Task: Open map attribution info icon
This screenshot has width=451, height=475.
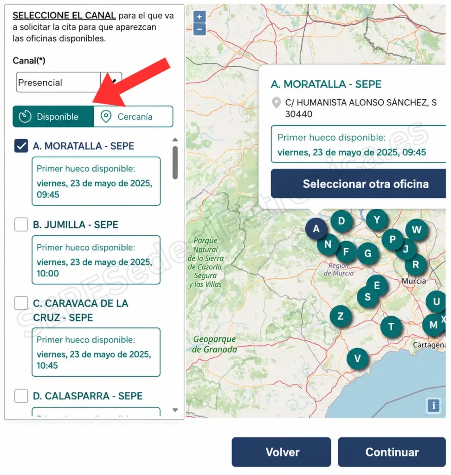Action: click(433, 405)
